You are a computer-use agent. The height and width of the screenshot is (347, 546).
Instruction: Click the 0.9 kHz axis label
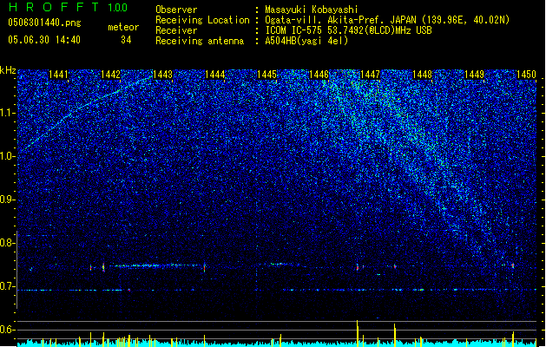click(7, 200)
